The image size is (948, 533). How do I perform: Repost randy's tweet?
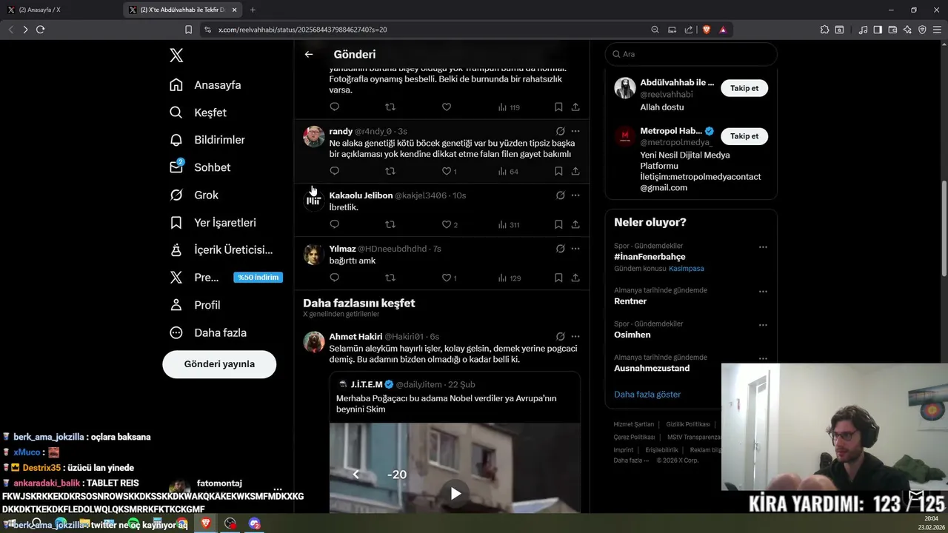(390, 171)
